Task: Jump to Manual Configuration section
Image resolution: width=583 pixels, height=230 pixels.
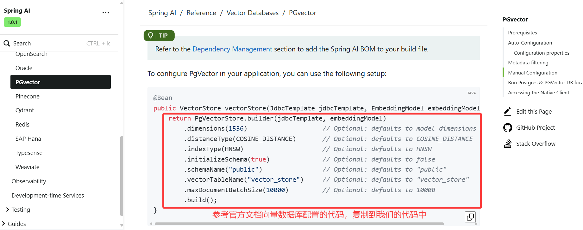Action: click(x=533, y=73)
